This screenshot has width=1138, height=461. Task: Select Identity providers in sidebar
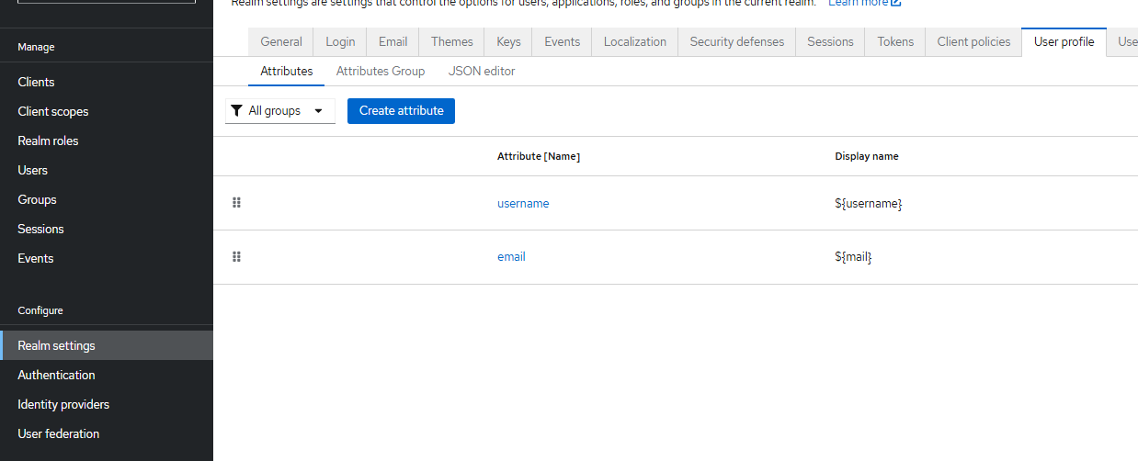pyautogui.click(x=63, y=404)
